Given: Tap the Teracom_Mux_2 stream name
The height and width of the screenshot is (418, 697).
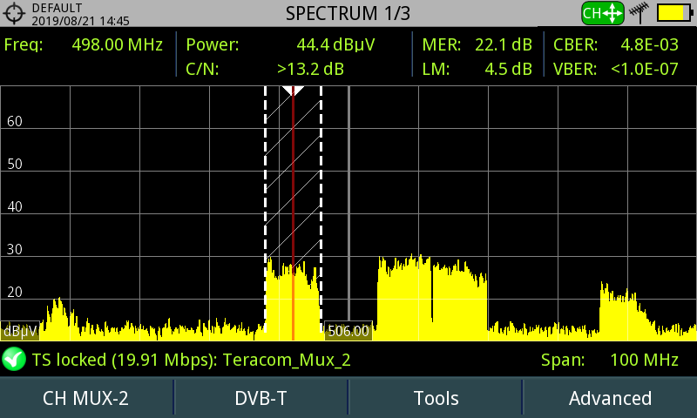Looking at the screenshot, I should tap(287, 360).
